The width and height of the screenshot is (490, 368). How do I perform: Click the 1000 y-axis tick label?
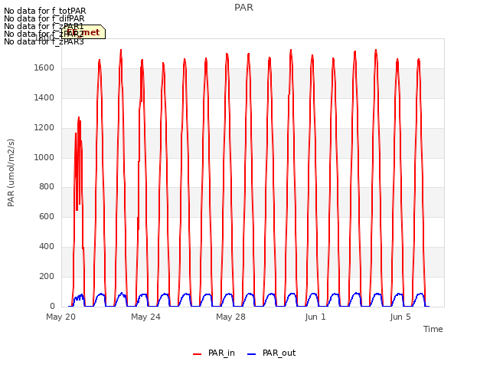click(44, 157)
